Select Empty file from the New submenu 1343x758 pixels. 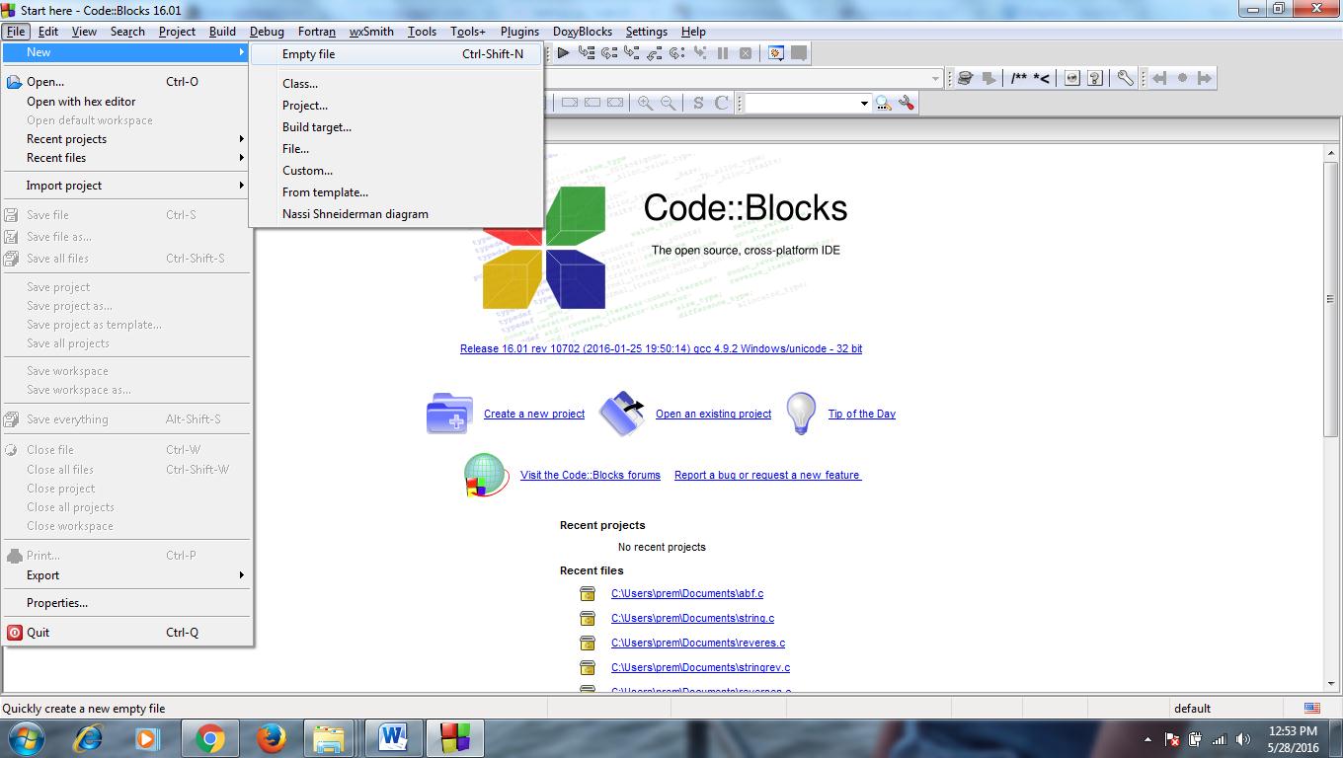click(397, 54)
